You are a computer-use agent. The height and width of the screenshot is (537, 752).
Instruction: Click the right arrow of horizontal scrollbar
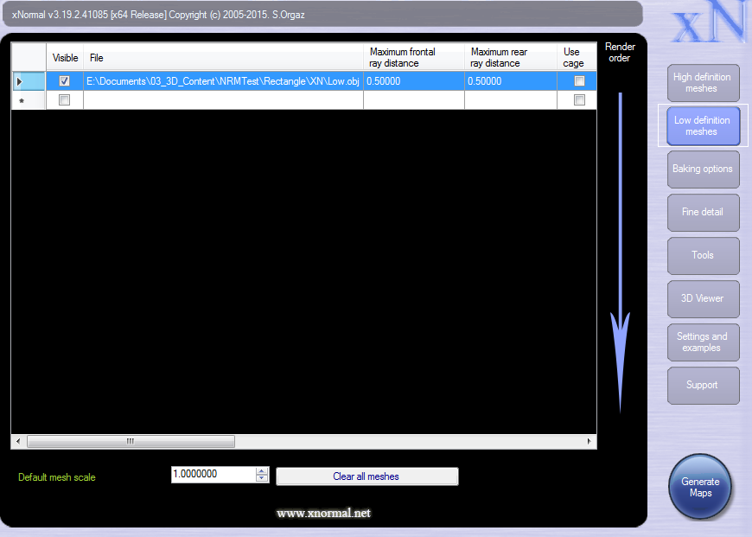click(589, 441)
